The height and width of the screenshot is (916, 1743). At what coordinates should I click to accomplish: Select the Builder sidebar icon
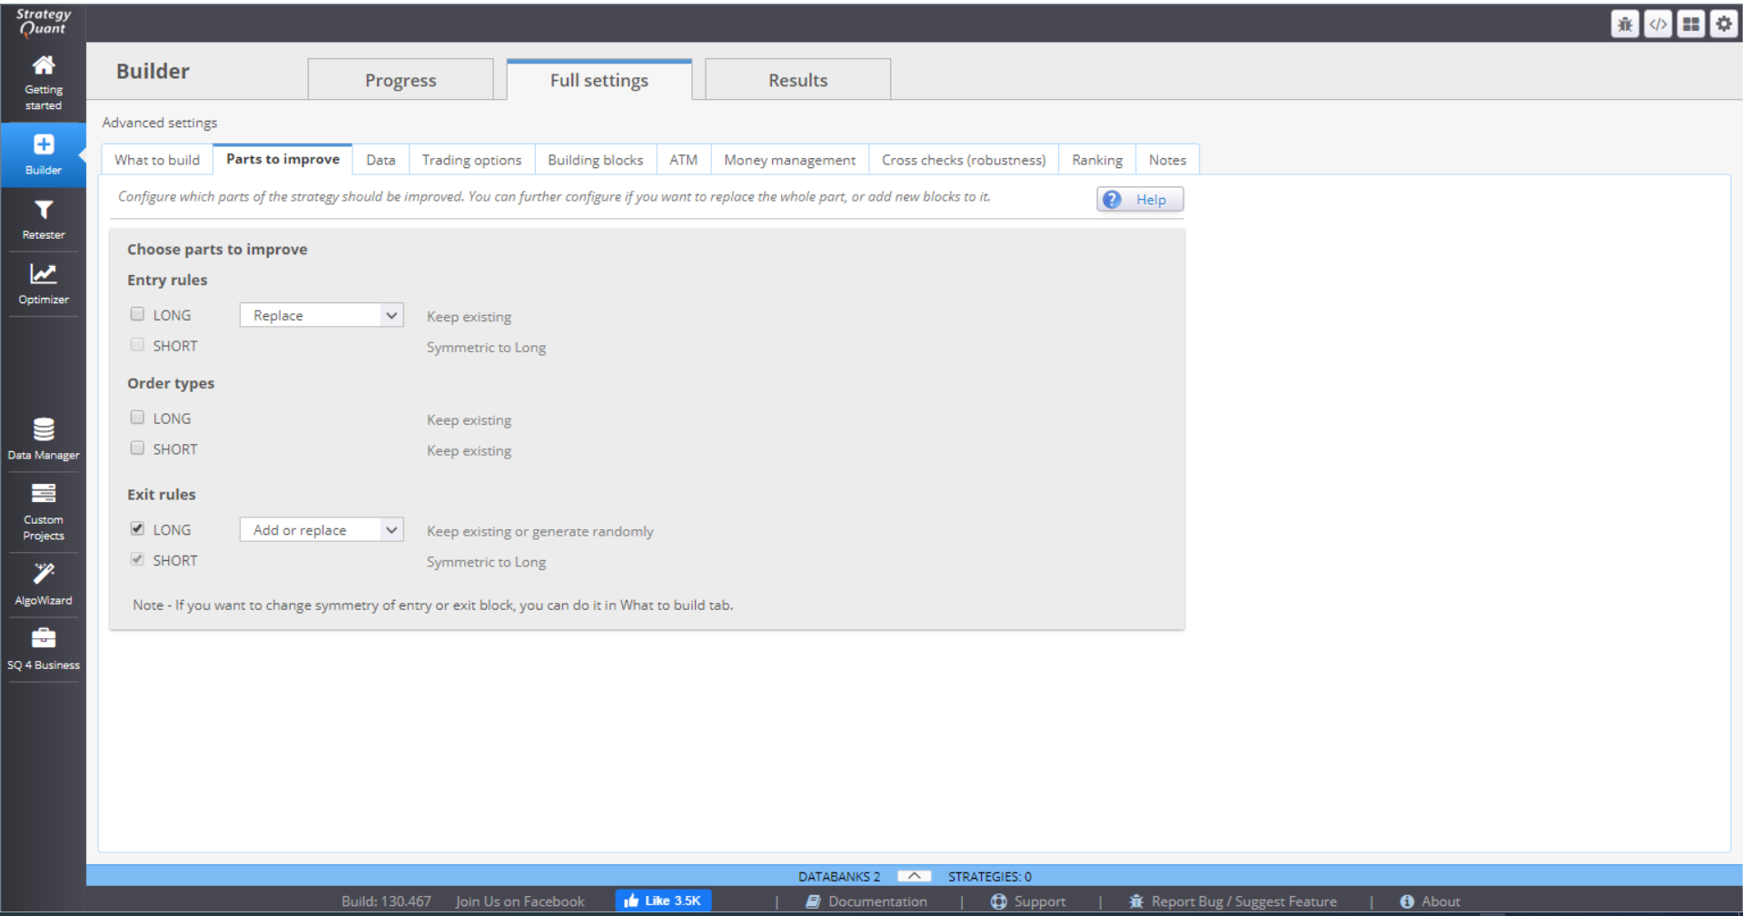[x=44, y=144]
